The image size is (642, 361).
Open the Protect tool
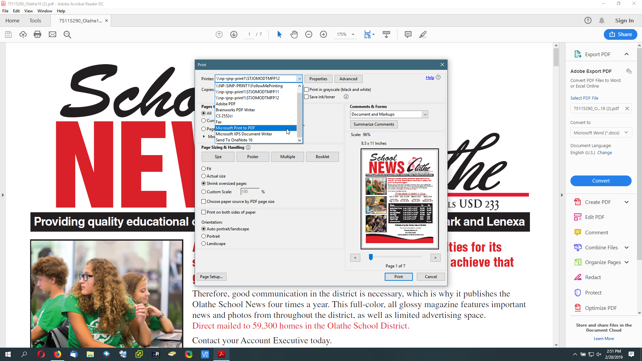(593, 293)
